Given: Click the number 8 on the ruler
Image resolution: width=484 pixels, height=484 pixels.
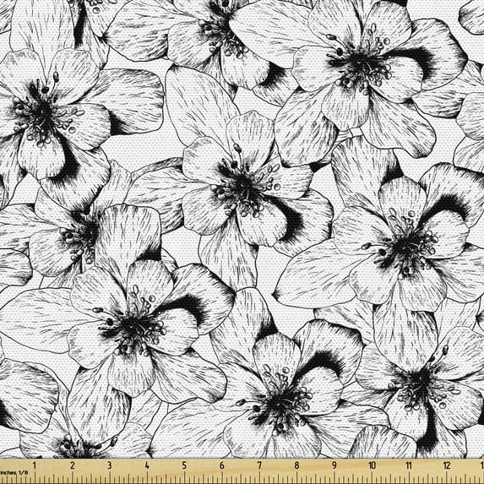Looking at the screenshot, I should click(x=296, y=465).
